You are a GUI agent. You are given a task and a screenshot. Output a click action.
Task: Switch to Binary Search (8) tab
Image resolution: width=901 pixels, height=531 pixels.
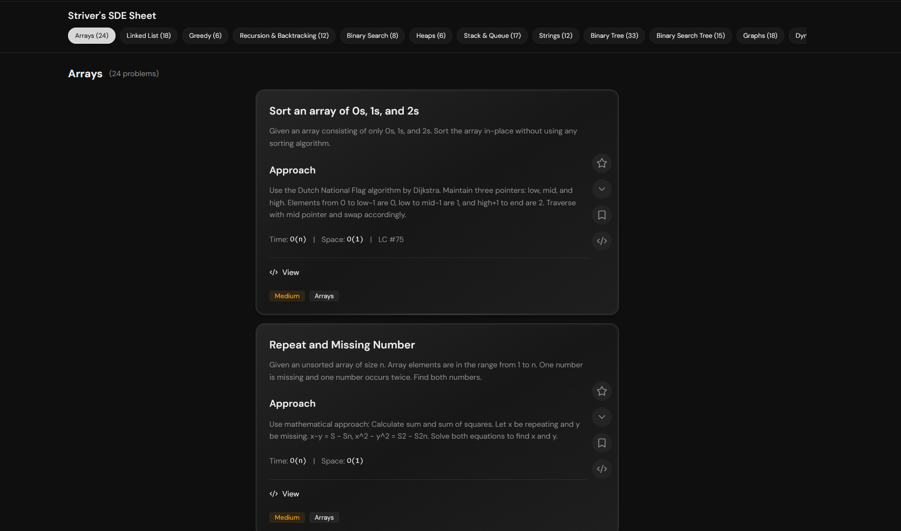[372, 36]
